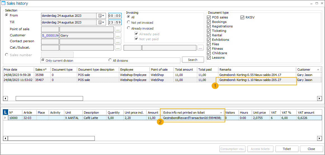This screenshot has width=325, height=155.
Task: Click the Sales history window icon
Action: 3,3
